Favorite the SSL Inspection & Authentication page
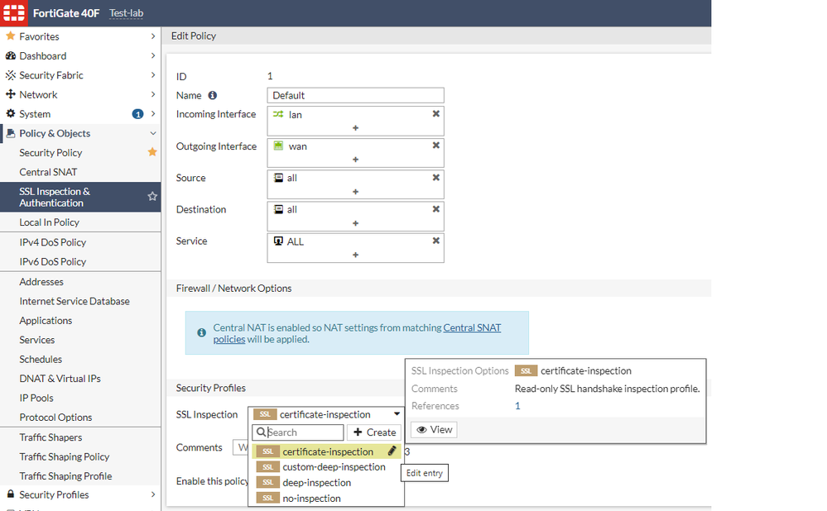Image resolution: width=827 pixels, height=511 pixels. 152,197
